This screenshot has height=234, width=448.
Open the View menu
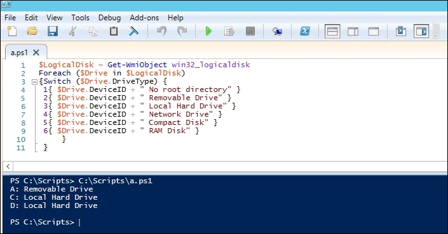(x=54, y=18)
